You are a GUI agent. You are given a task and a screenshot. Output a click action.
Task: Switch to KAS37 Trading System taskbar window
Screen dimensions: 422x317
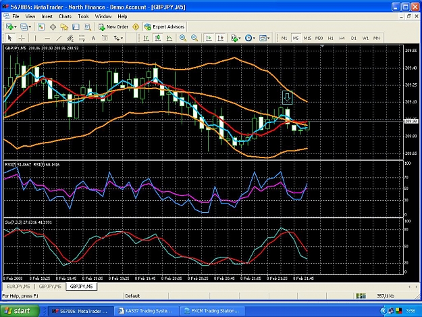[x=146, y=311]
